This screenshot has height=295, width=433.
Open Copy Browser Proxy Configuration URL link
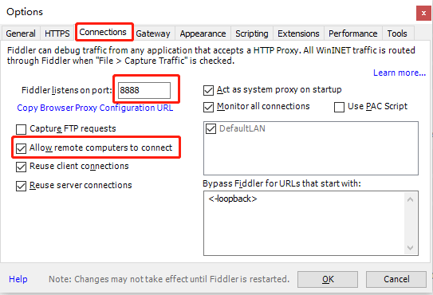click(x=95, y=108)
